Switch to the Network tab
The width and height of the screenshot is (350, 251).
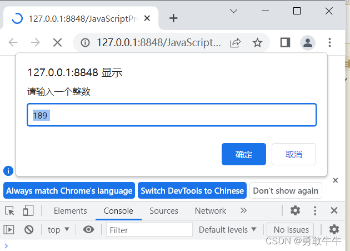(x=210, y=211)
